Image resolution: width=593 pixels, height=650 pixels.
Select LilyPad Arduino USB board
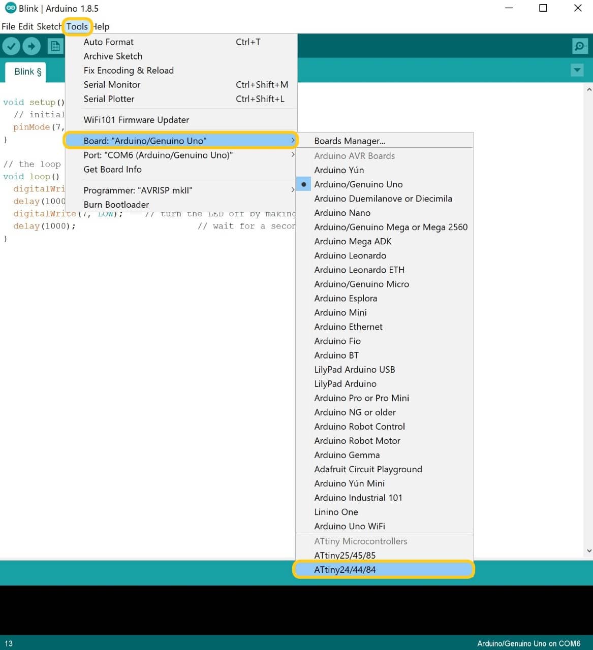pos(384,369)
